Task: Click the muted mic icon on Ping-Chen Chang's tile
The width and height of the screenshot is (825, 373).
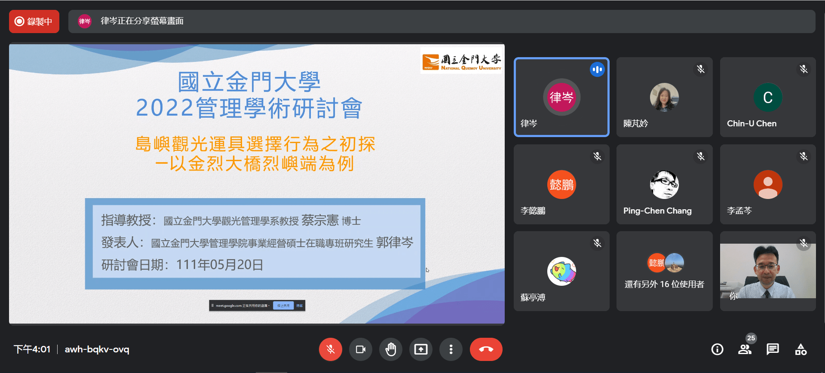Action: pos(701,156)
